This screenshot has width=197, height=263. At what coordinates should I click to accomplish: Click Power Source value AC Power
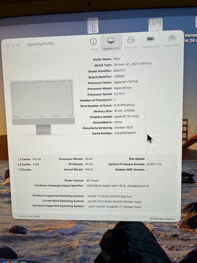tap(93, 181)
